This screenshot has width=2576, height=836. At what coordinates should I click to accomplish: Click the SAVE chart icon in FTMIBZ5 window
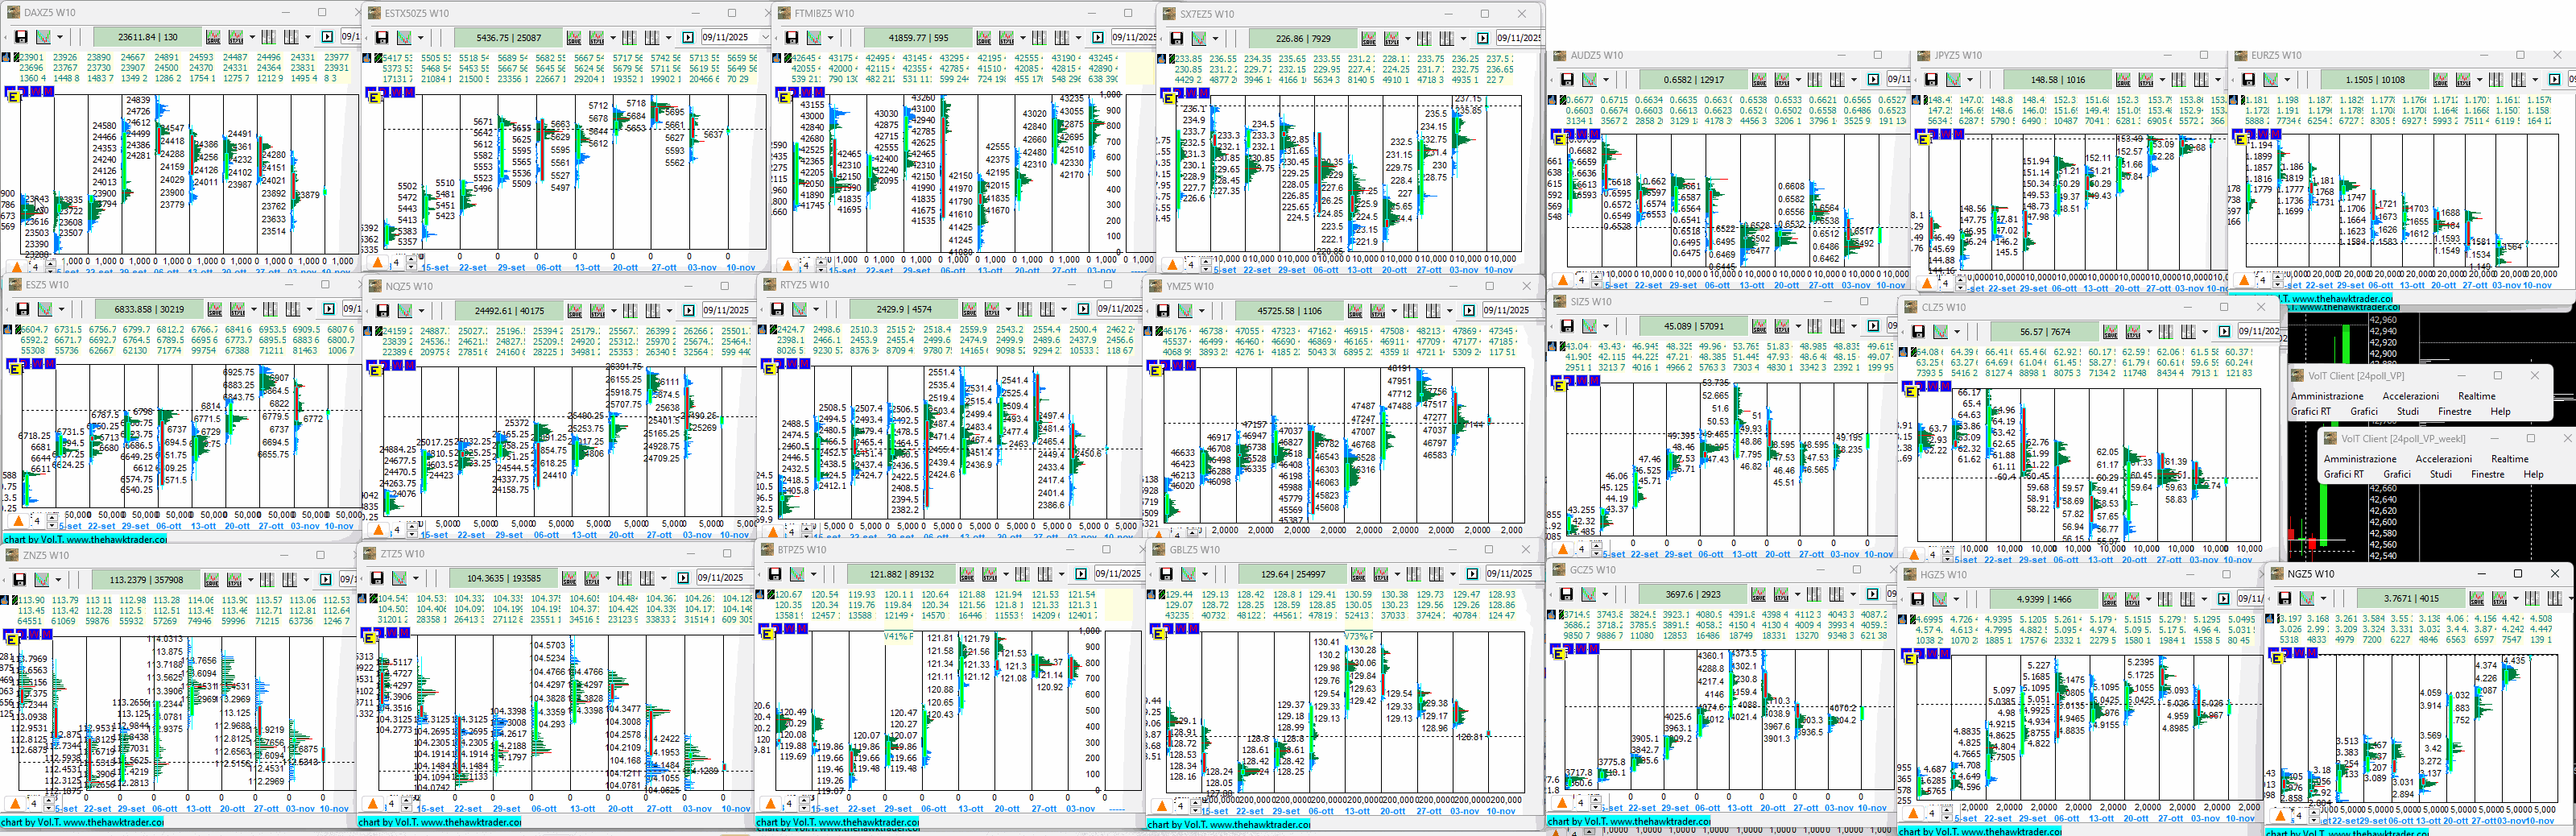pyautogui.click(x=984, y=38)
